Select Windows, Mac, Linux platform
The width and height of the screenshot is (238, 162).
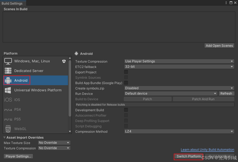point(36,61)
